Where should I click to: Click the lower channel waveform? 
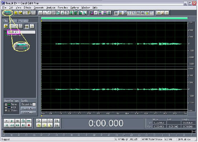click(x=114, y=89)
